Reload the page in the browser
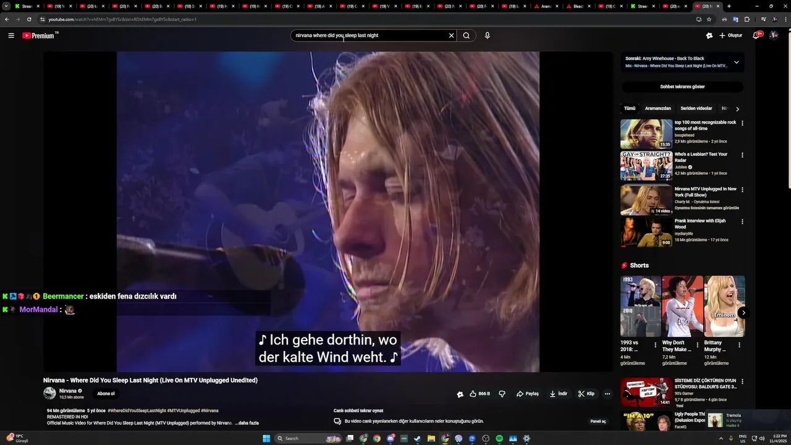Screen dimensions: 791x445 point(29,19)
